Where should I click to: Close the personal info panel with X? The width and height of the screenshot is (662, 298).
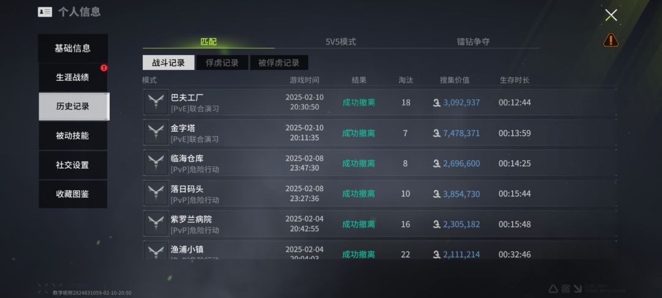tap(611, 15)
